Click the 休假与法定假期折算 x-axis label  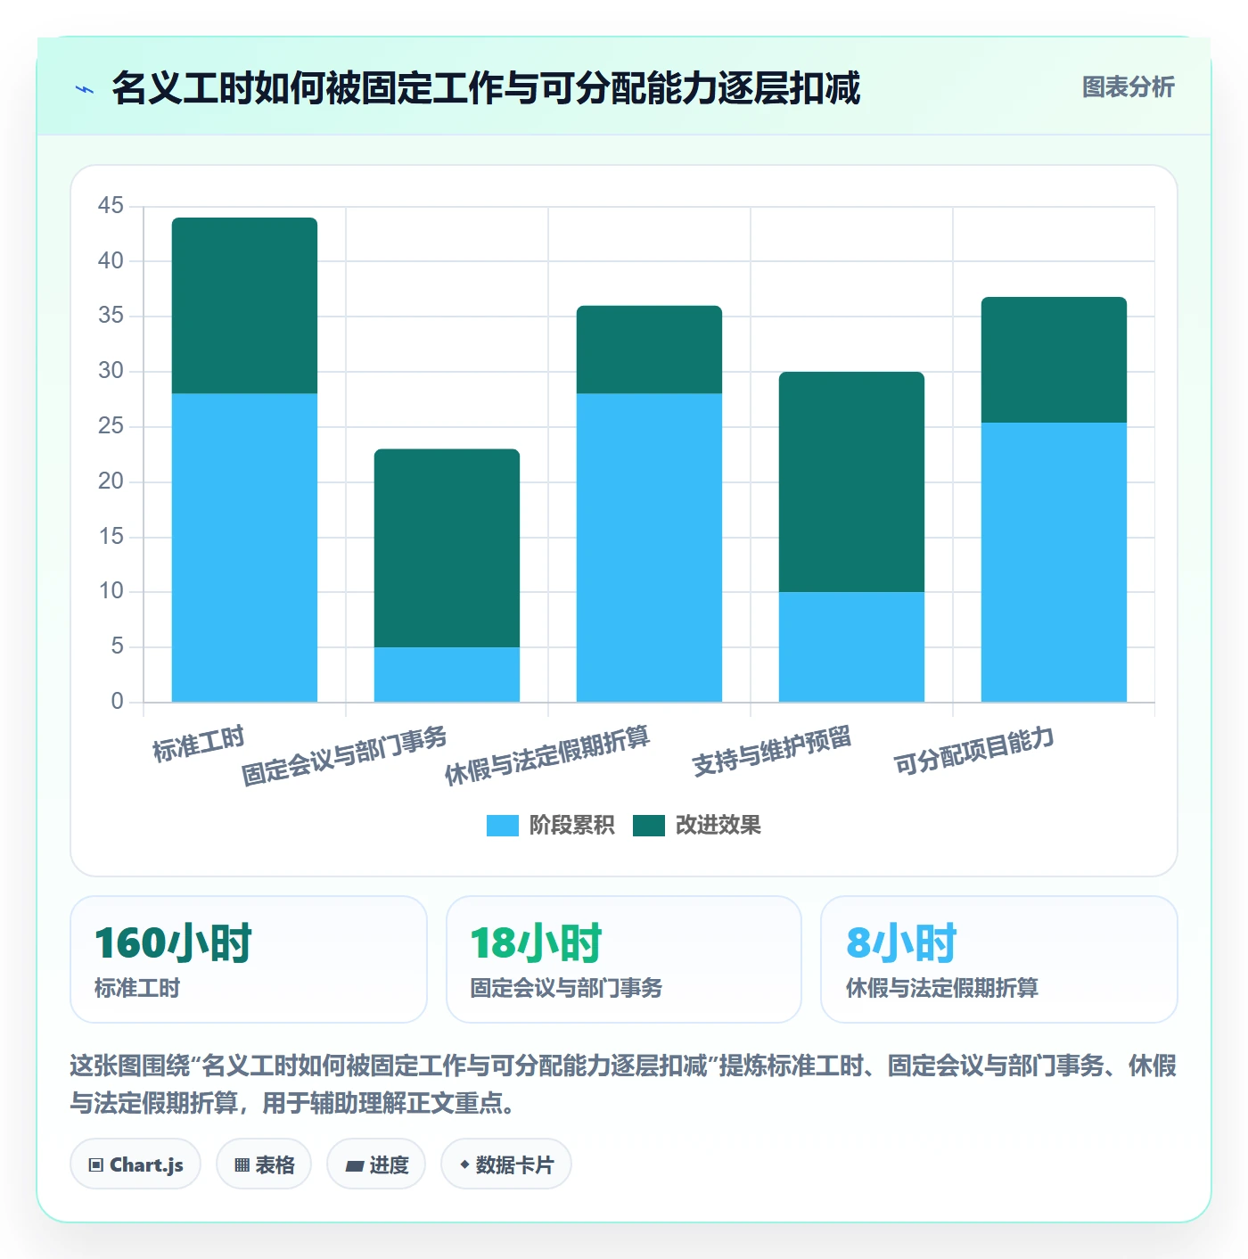click(547, 756)
